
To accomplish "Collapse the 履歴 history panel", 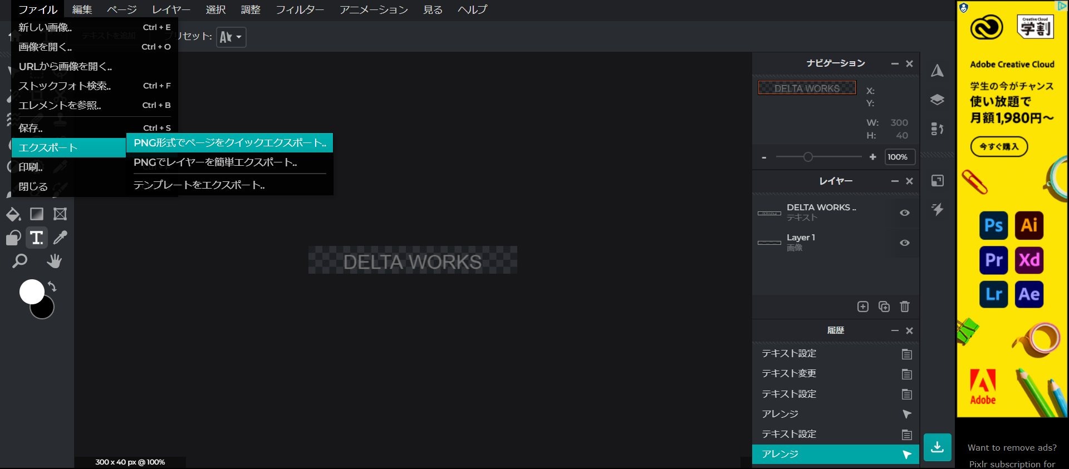I will coord(895,331).
